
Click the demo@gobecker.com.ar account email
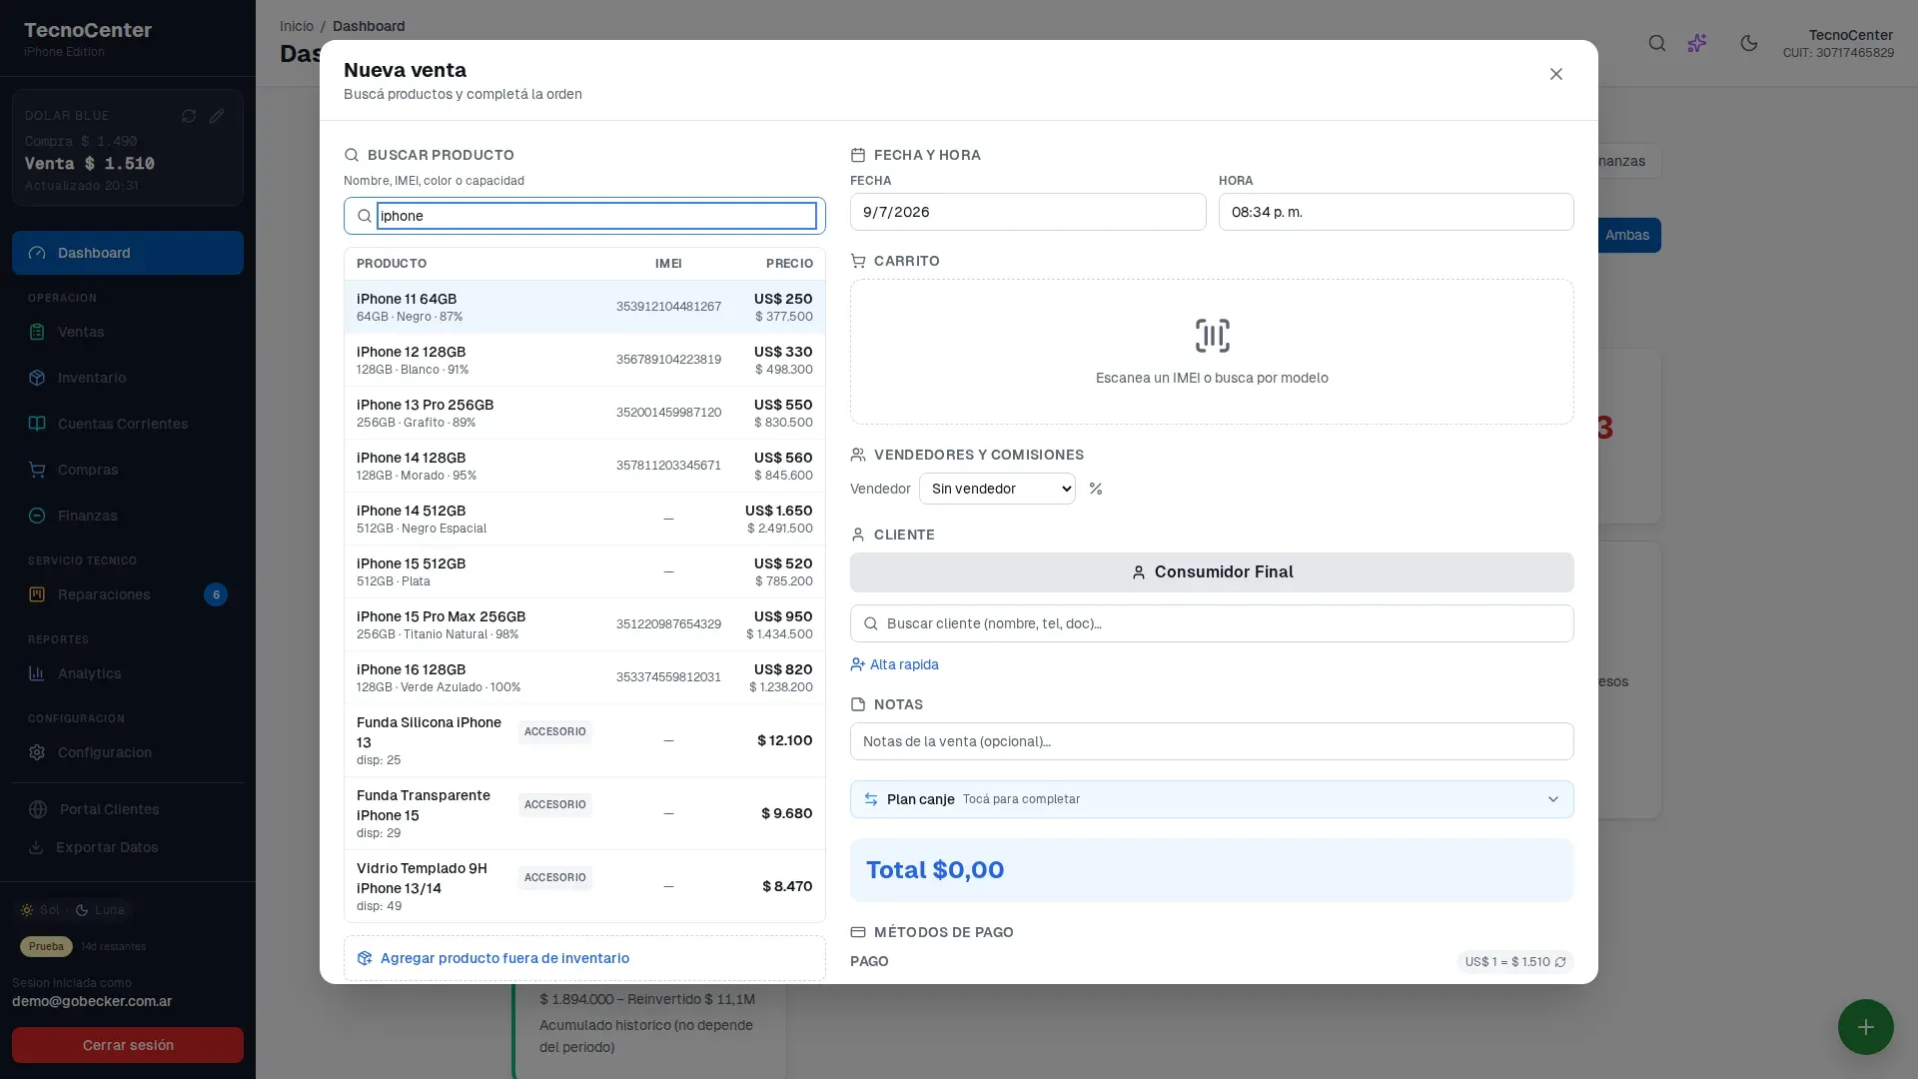(92, 1001)
